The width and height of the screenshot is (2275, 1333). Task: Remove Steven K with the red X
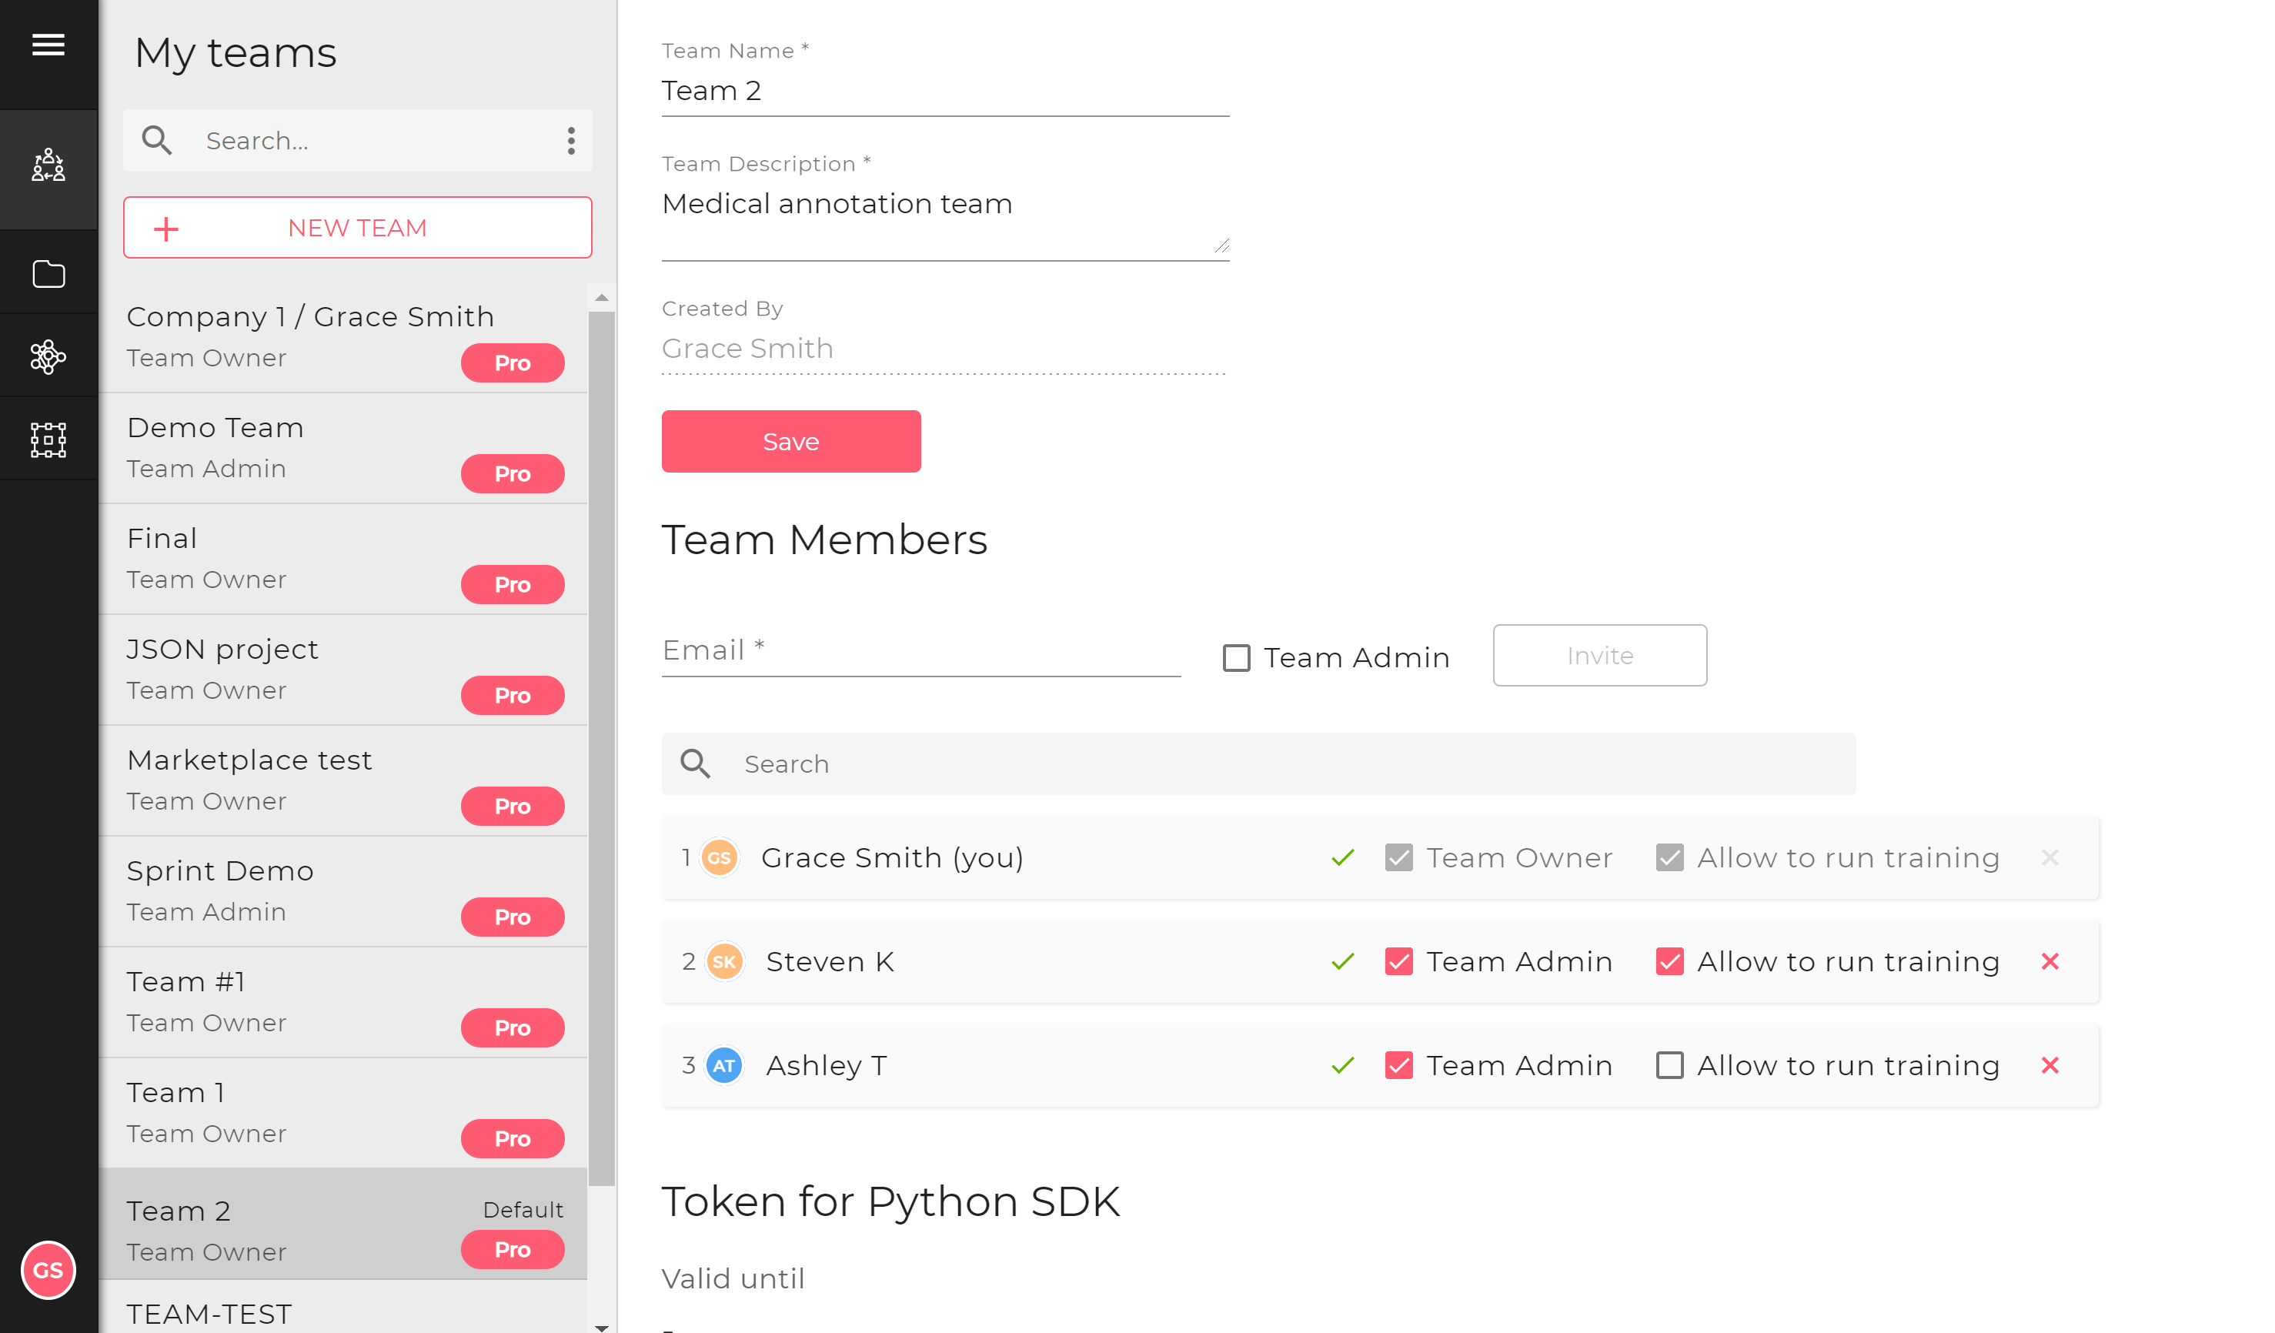[x=2050, y=962]
